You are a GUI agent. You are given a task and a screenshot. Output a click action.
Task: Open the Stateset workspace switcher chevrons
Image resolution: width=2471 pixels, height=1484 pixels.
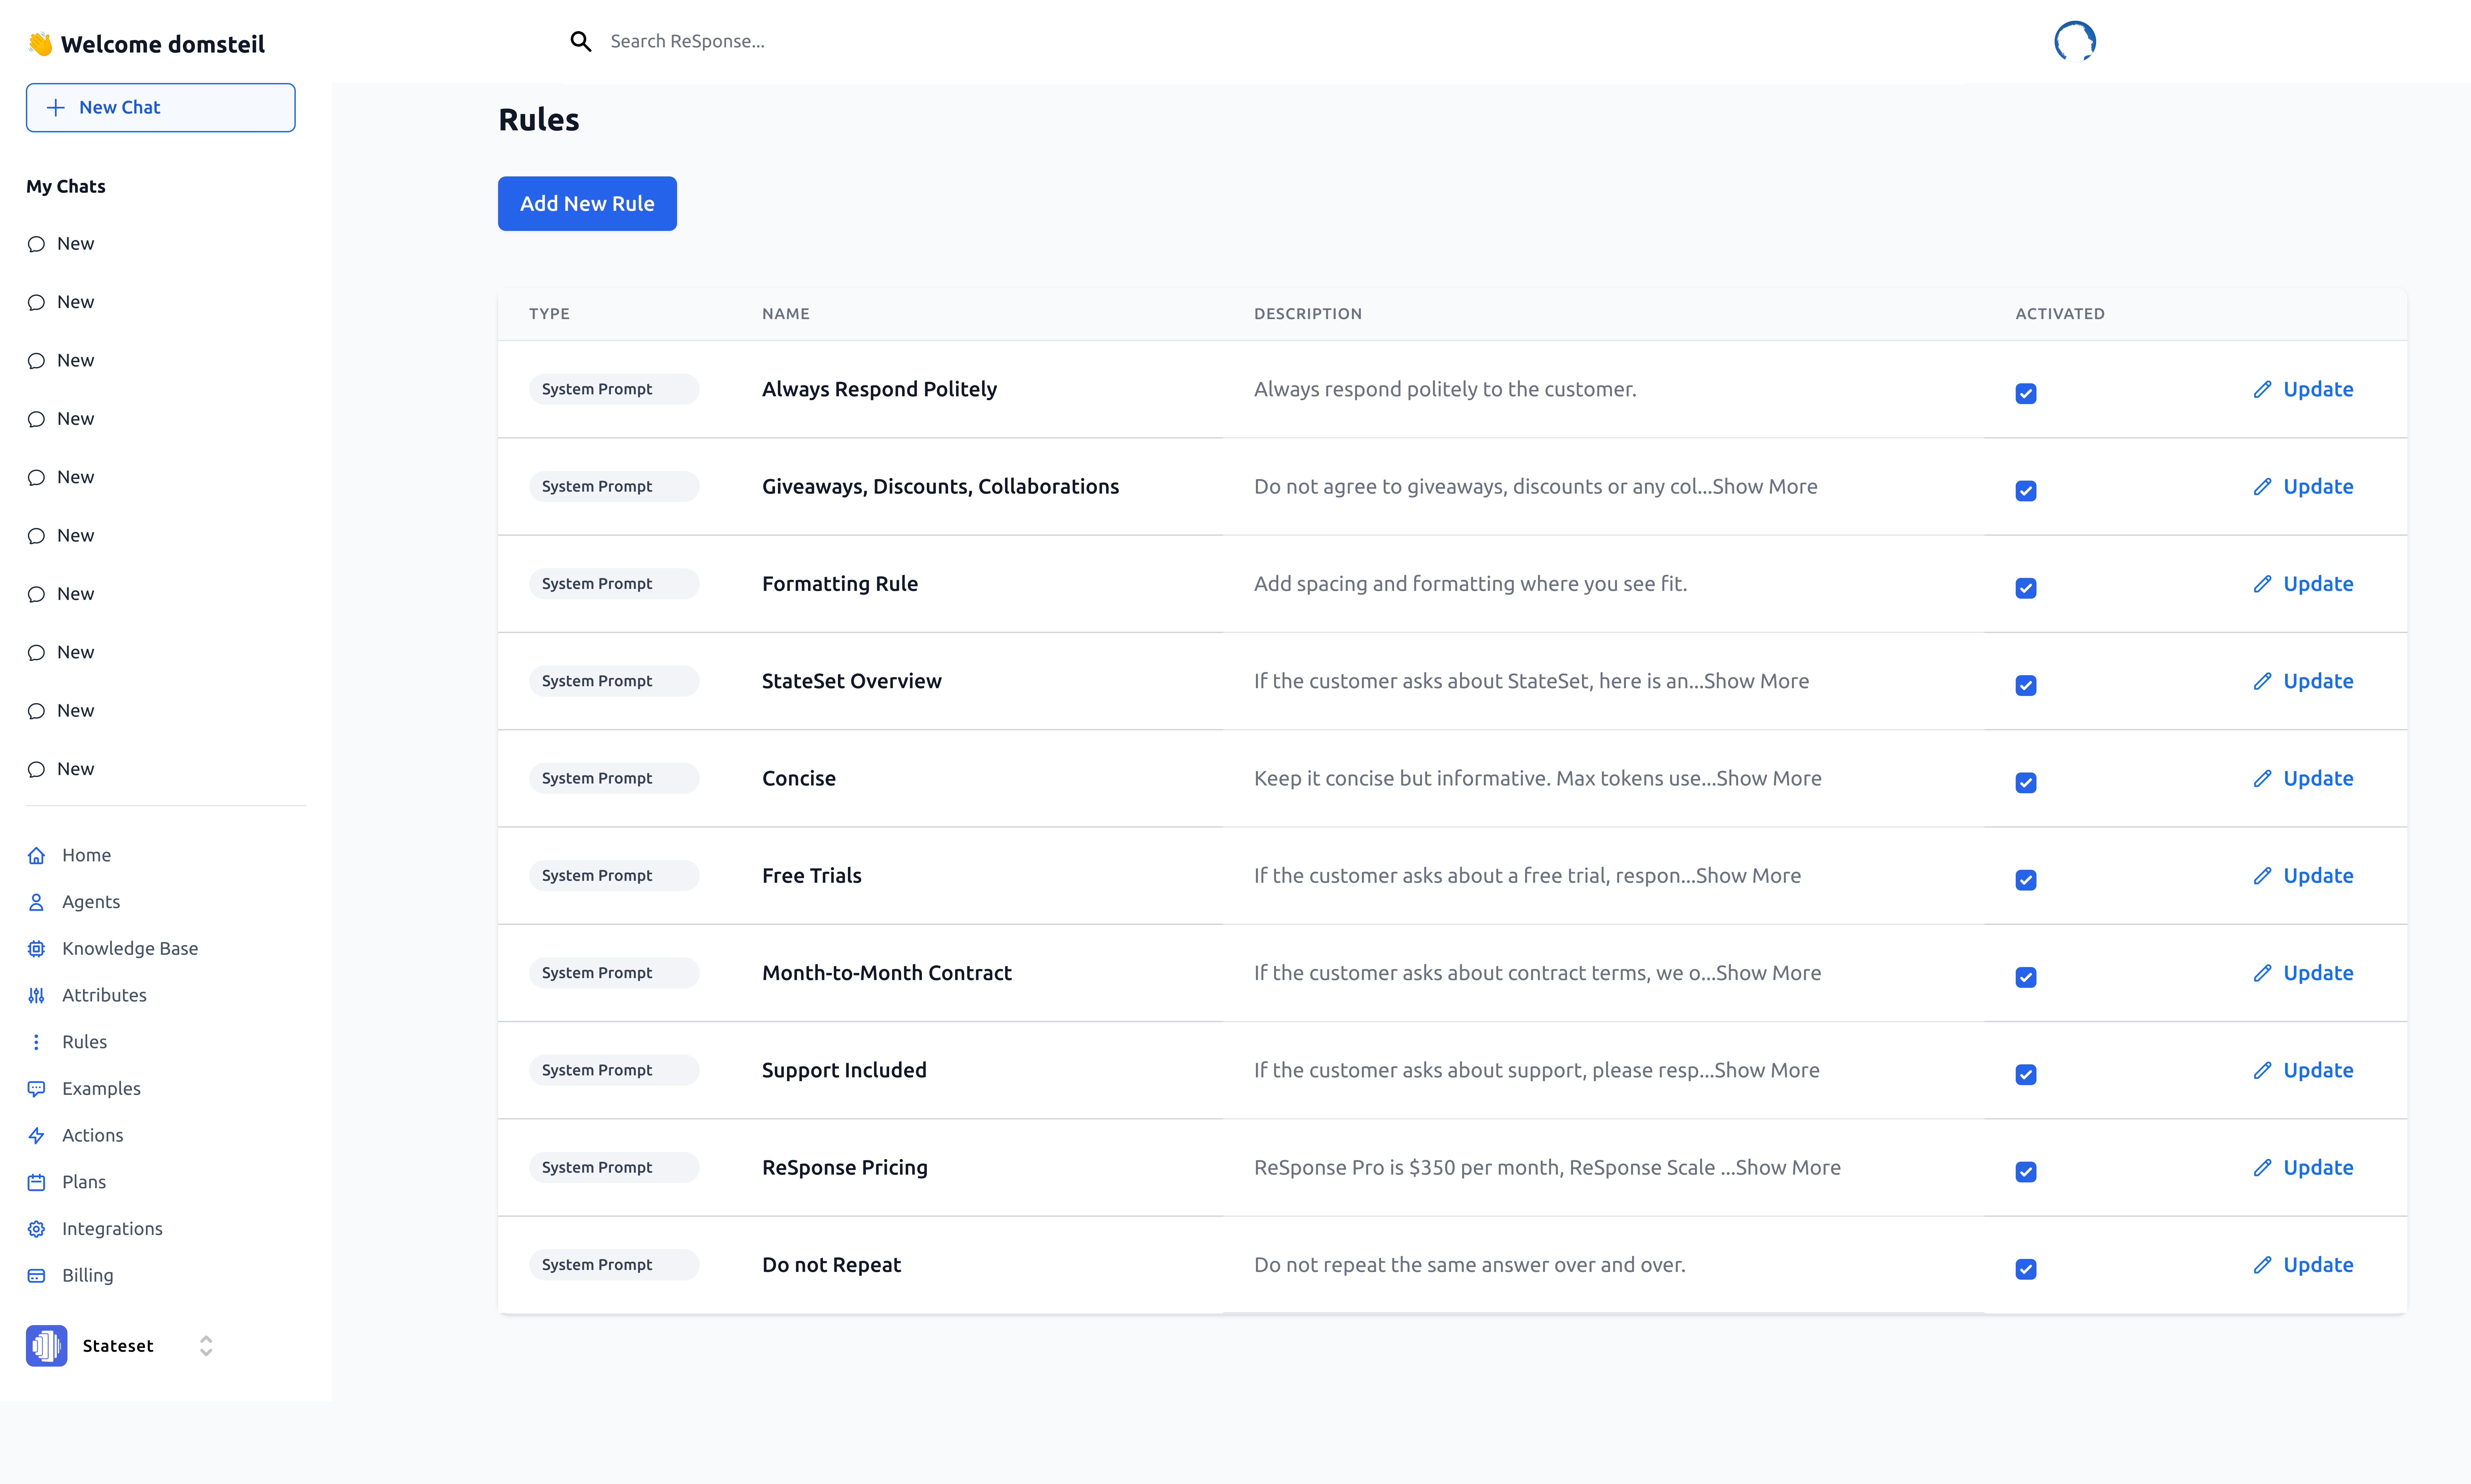tap(206, 1345)
